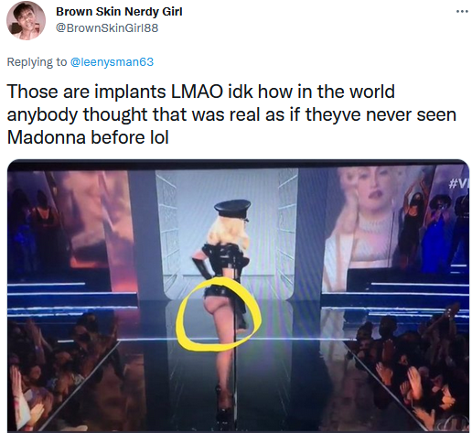Viewport: 472px width, 433px height.
Task: Open the tweet's three-dot more options menu
Action: coord(462,12)
